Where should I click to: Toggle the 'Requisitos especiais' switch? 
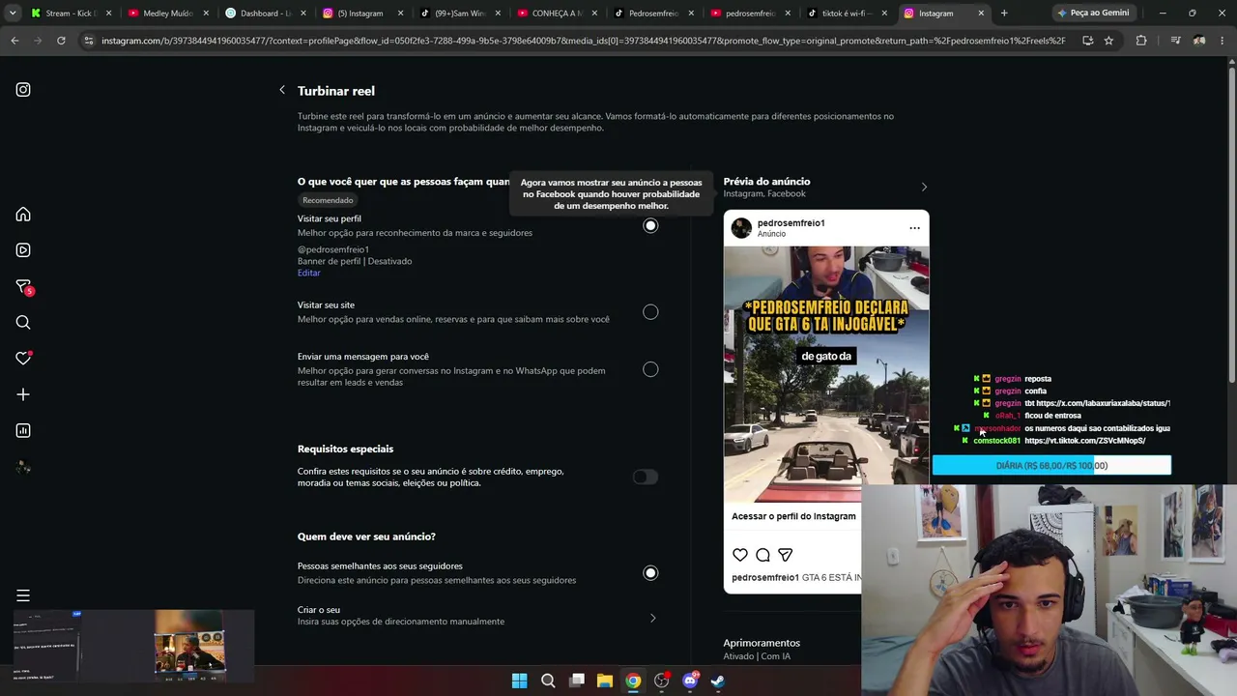pos(646,477)
